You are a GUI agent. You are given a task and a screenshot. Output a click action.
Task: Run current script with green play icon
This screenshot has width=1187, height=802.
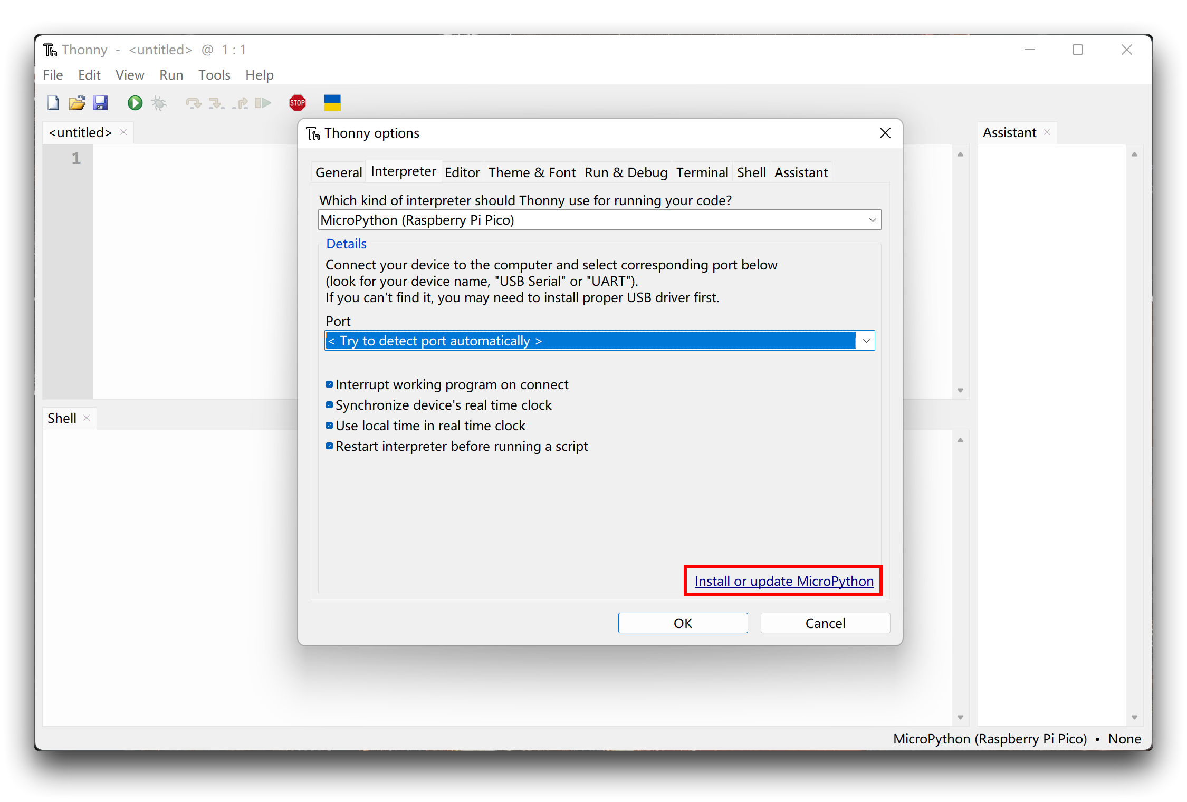[135, 103]
